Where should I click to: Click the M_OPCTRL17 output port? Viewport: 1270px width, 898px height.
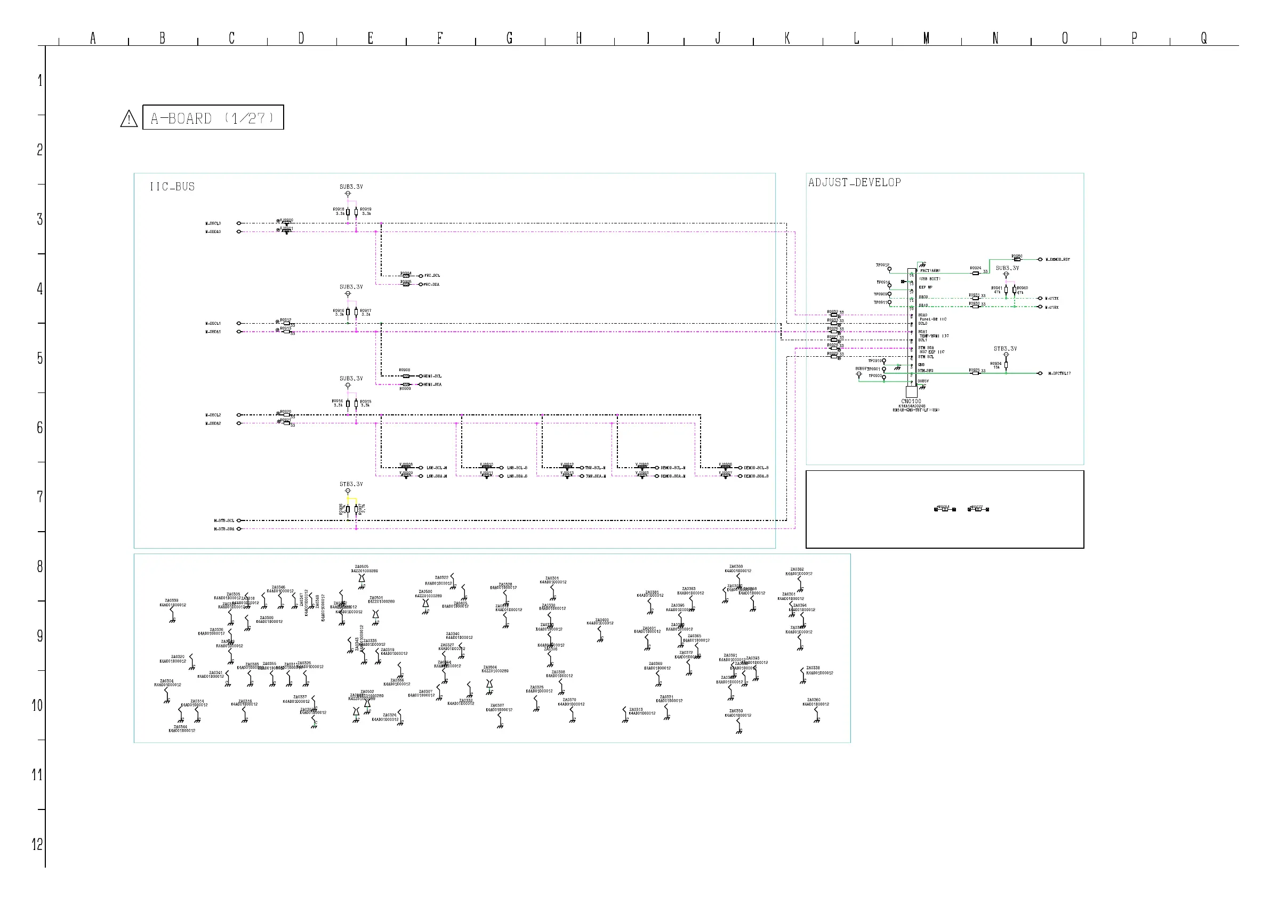click(x=1040, y=373)
